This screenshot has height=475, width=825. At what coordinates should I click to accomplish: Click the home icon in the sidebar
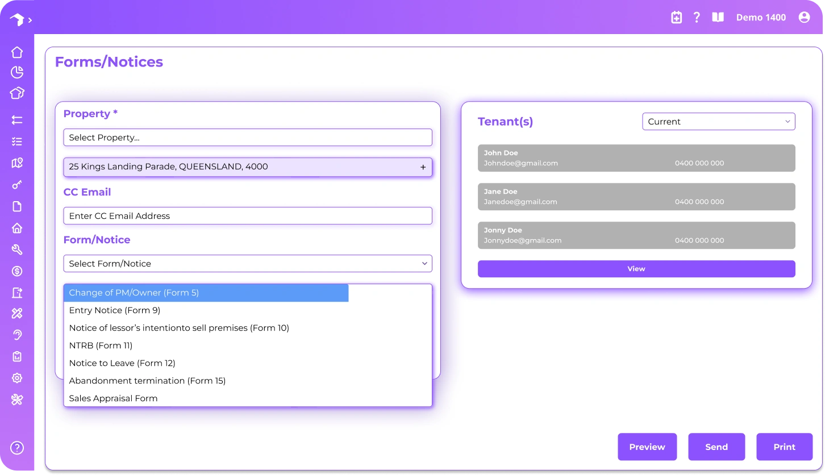(x=17, y=52)
